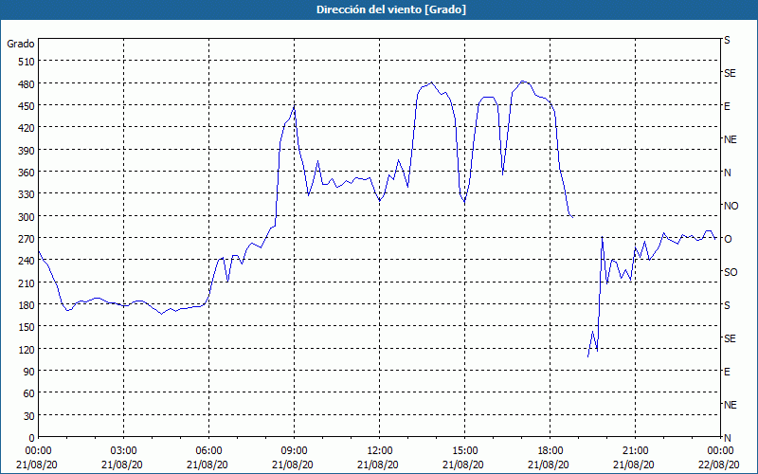Image resolution: width=758 pixels, height=474 pixels.
Task: Select the 330 degree axis label
Action: pos(27,194)
